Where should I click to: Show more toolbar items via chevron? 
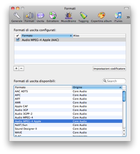click(128, 17)
